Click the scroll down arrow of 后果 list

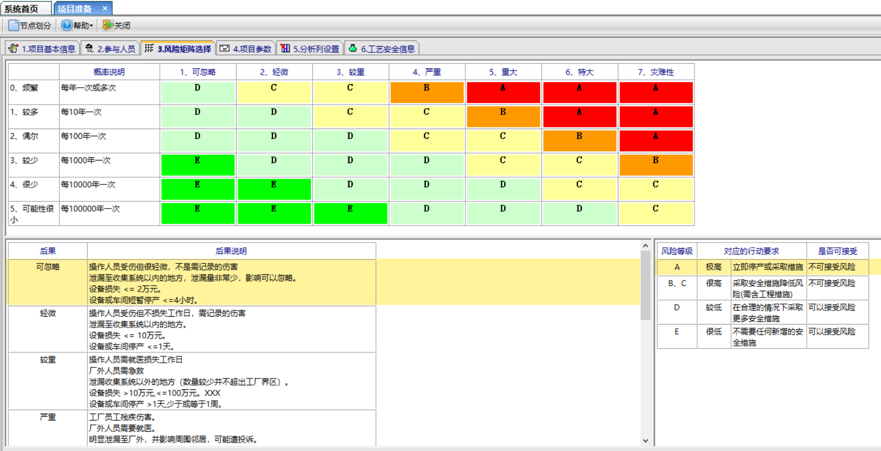pos(645,441)
